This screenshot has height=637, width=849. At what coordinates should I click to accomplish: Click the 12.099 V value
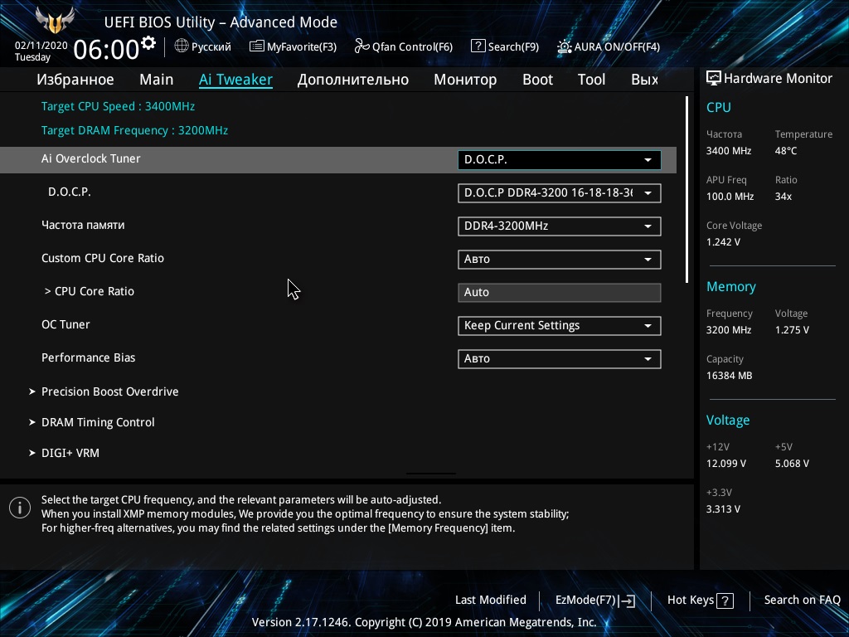click(x=726, y=464)
